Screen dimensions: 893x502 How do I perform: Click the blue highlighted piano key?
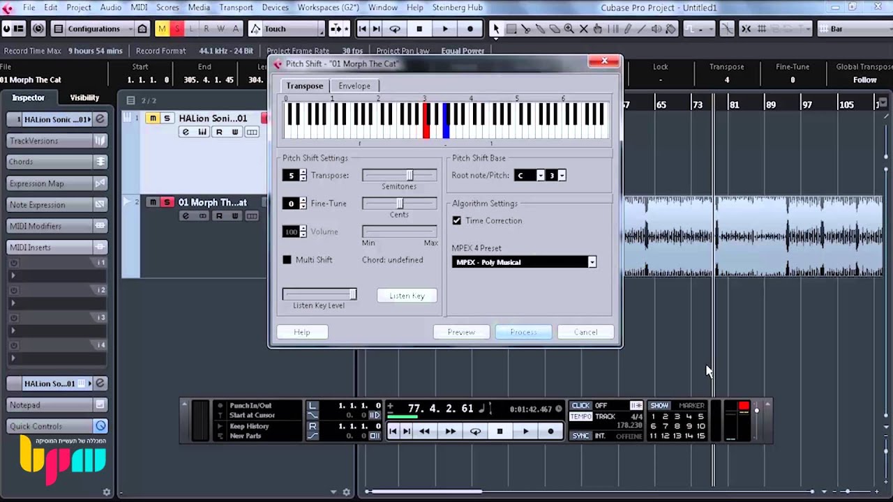click(446, 120)
